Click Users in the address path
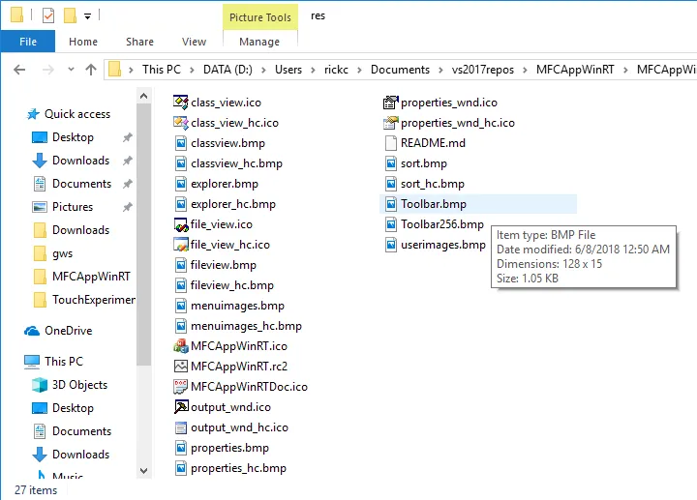Viewport: 697px width, 500px height. click(x=288, y=70)
